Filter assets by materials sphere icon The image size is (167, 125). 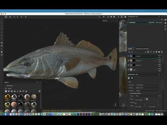click(6, 91)
